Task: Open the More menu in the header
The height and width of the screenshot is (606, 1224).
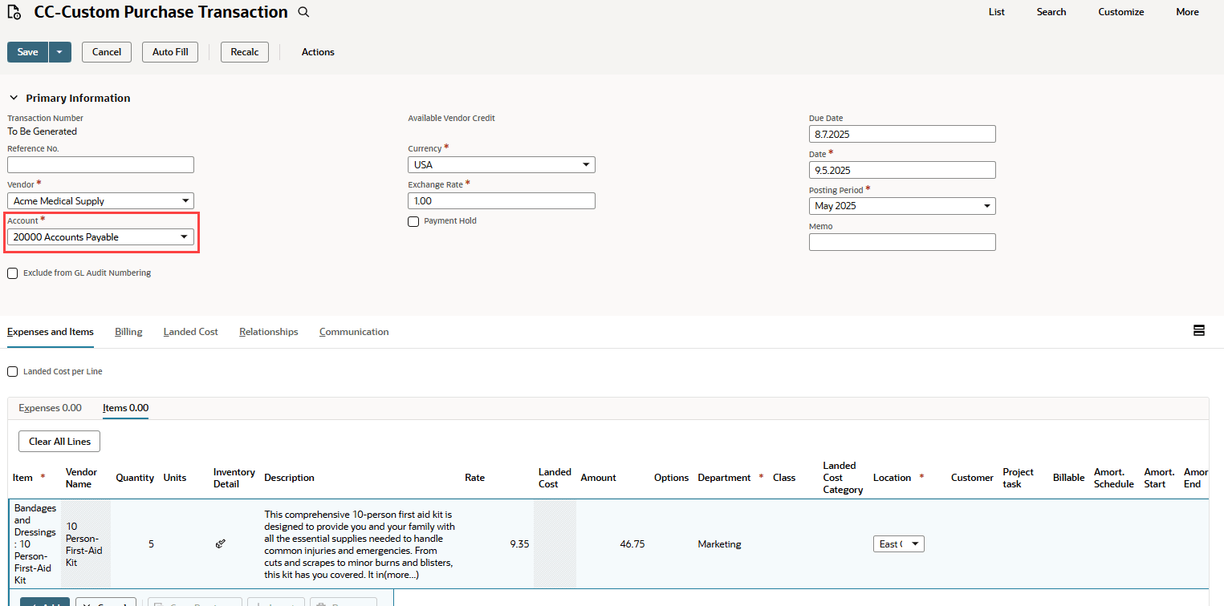Action: [1188, 12]
